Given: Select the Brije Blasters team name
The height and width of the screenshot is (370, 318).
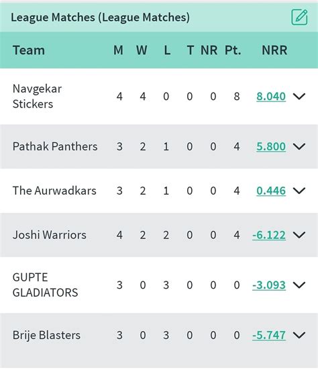Looking at the screenshot, I should (x=46, y=335).
